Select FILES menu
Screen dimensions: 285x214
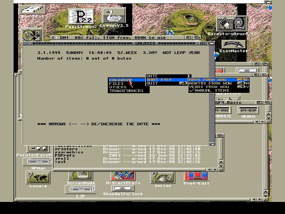pos(127,83)
